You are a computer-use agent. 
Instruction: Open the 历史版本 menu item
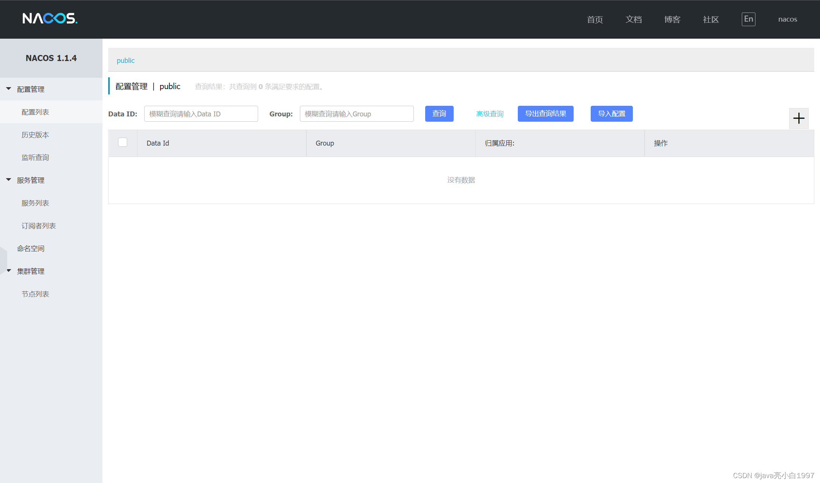[35, 135]
